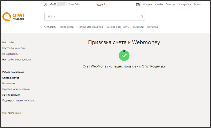Click the QIWI Кошелек logo

13,17
